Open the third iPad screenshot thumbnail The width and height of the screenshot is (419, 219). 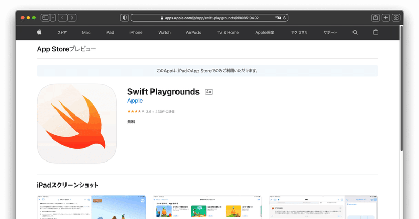point(323,208)
